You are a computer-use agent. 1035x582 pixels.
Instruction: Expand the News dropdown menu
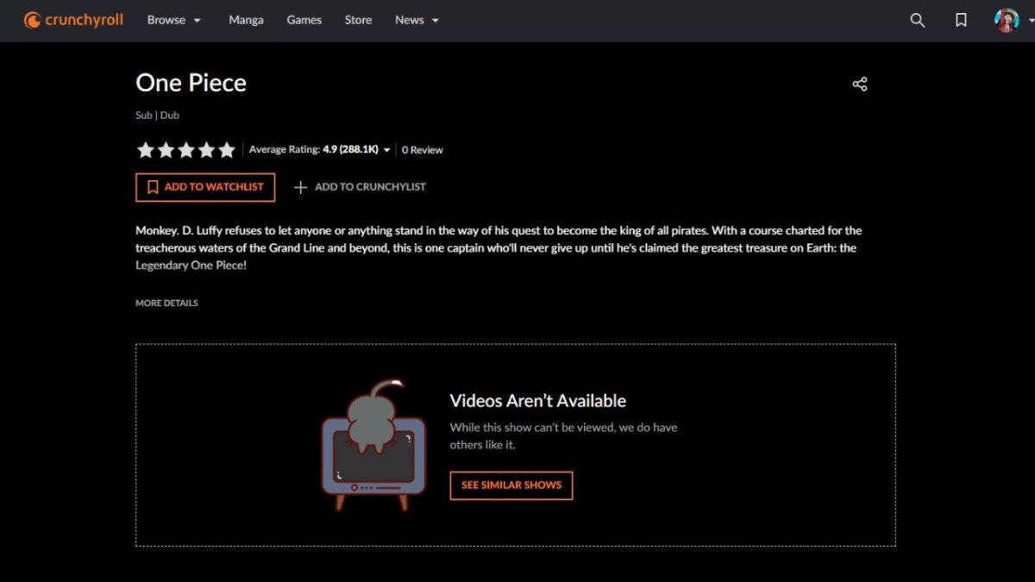pos(417,20)
